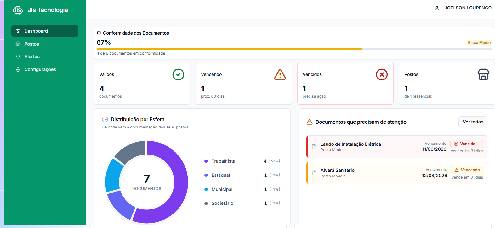Click the Postos store icon in sidebar
Screen dimensions: 495x228
[18, 44]
